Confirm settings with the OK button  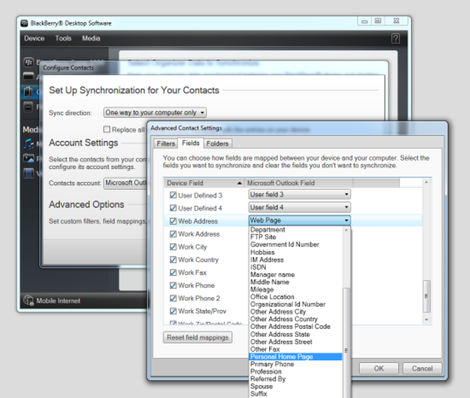click(x=378, y=368)
